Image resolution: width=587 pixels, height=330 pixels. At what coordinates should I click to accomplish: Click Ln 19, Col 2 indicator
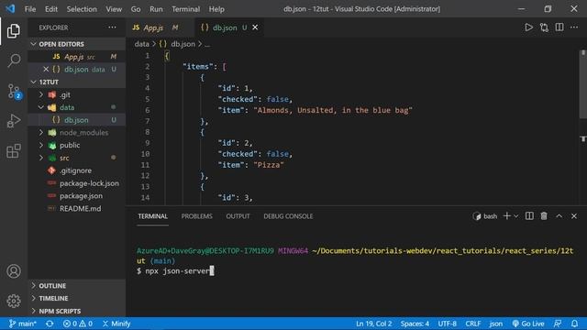click(373, 324)
